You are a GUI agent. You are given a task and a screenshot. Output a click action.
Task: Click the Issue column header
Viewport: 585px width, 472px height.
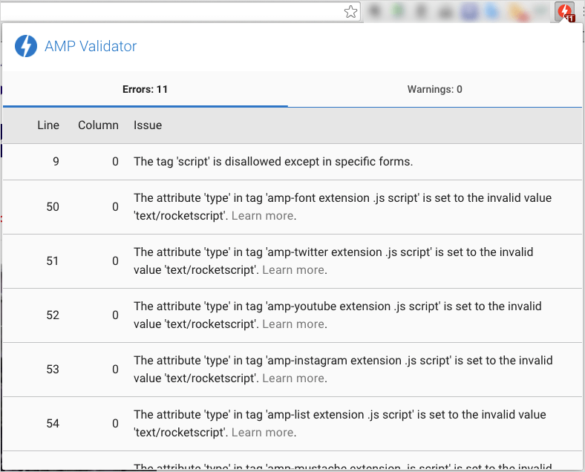pyautogui.click(x=148, y=125)
